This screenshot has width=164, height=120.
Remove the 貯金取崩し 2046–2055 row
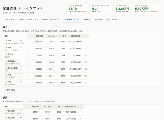tap(86, 62)
